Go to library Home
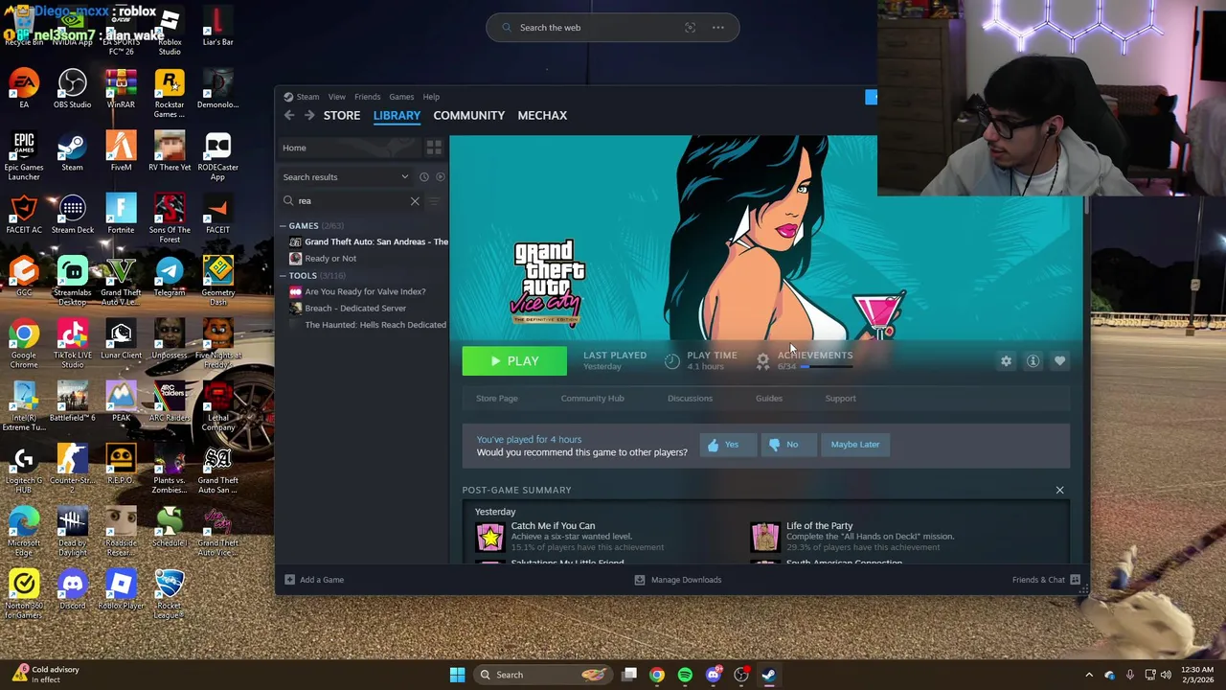1226x690 pixels. [349, 148]
